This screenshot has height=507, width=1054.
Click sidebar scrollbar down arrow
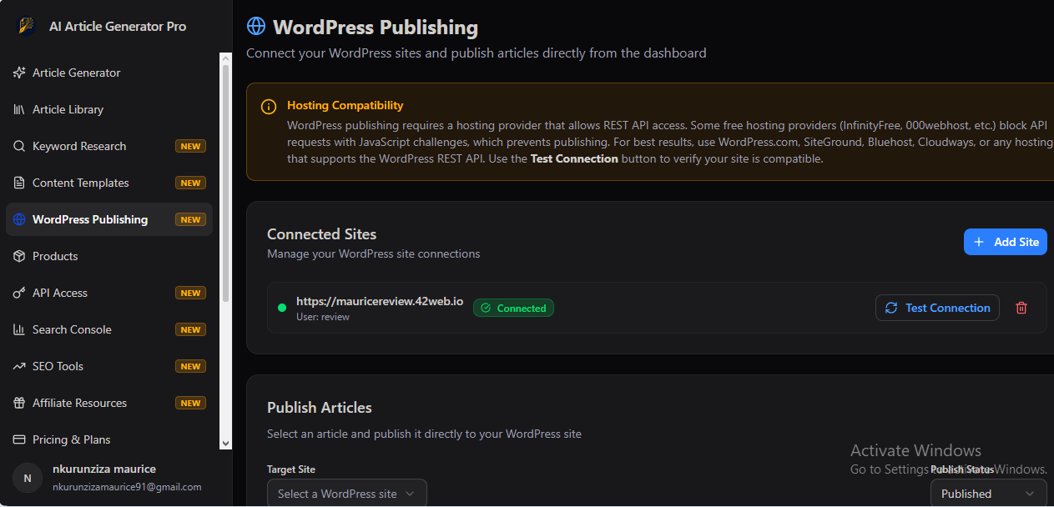click(225, 444)
